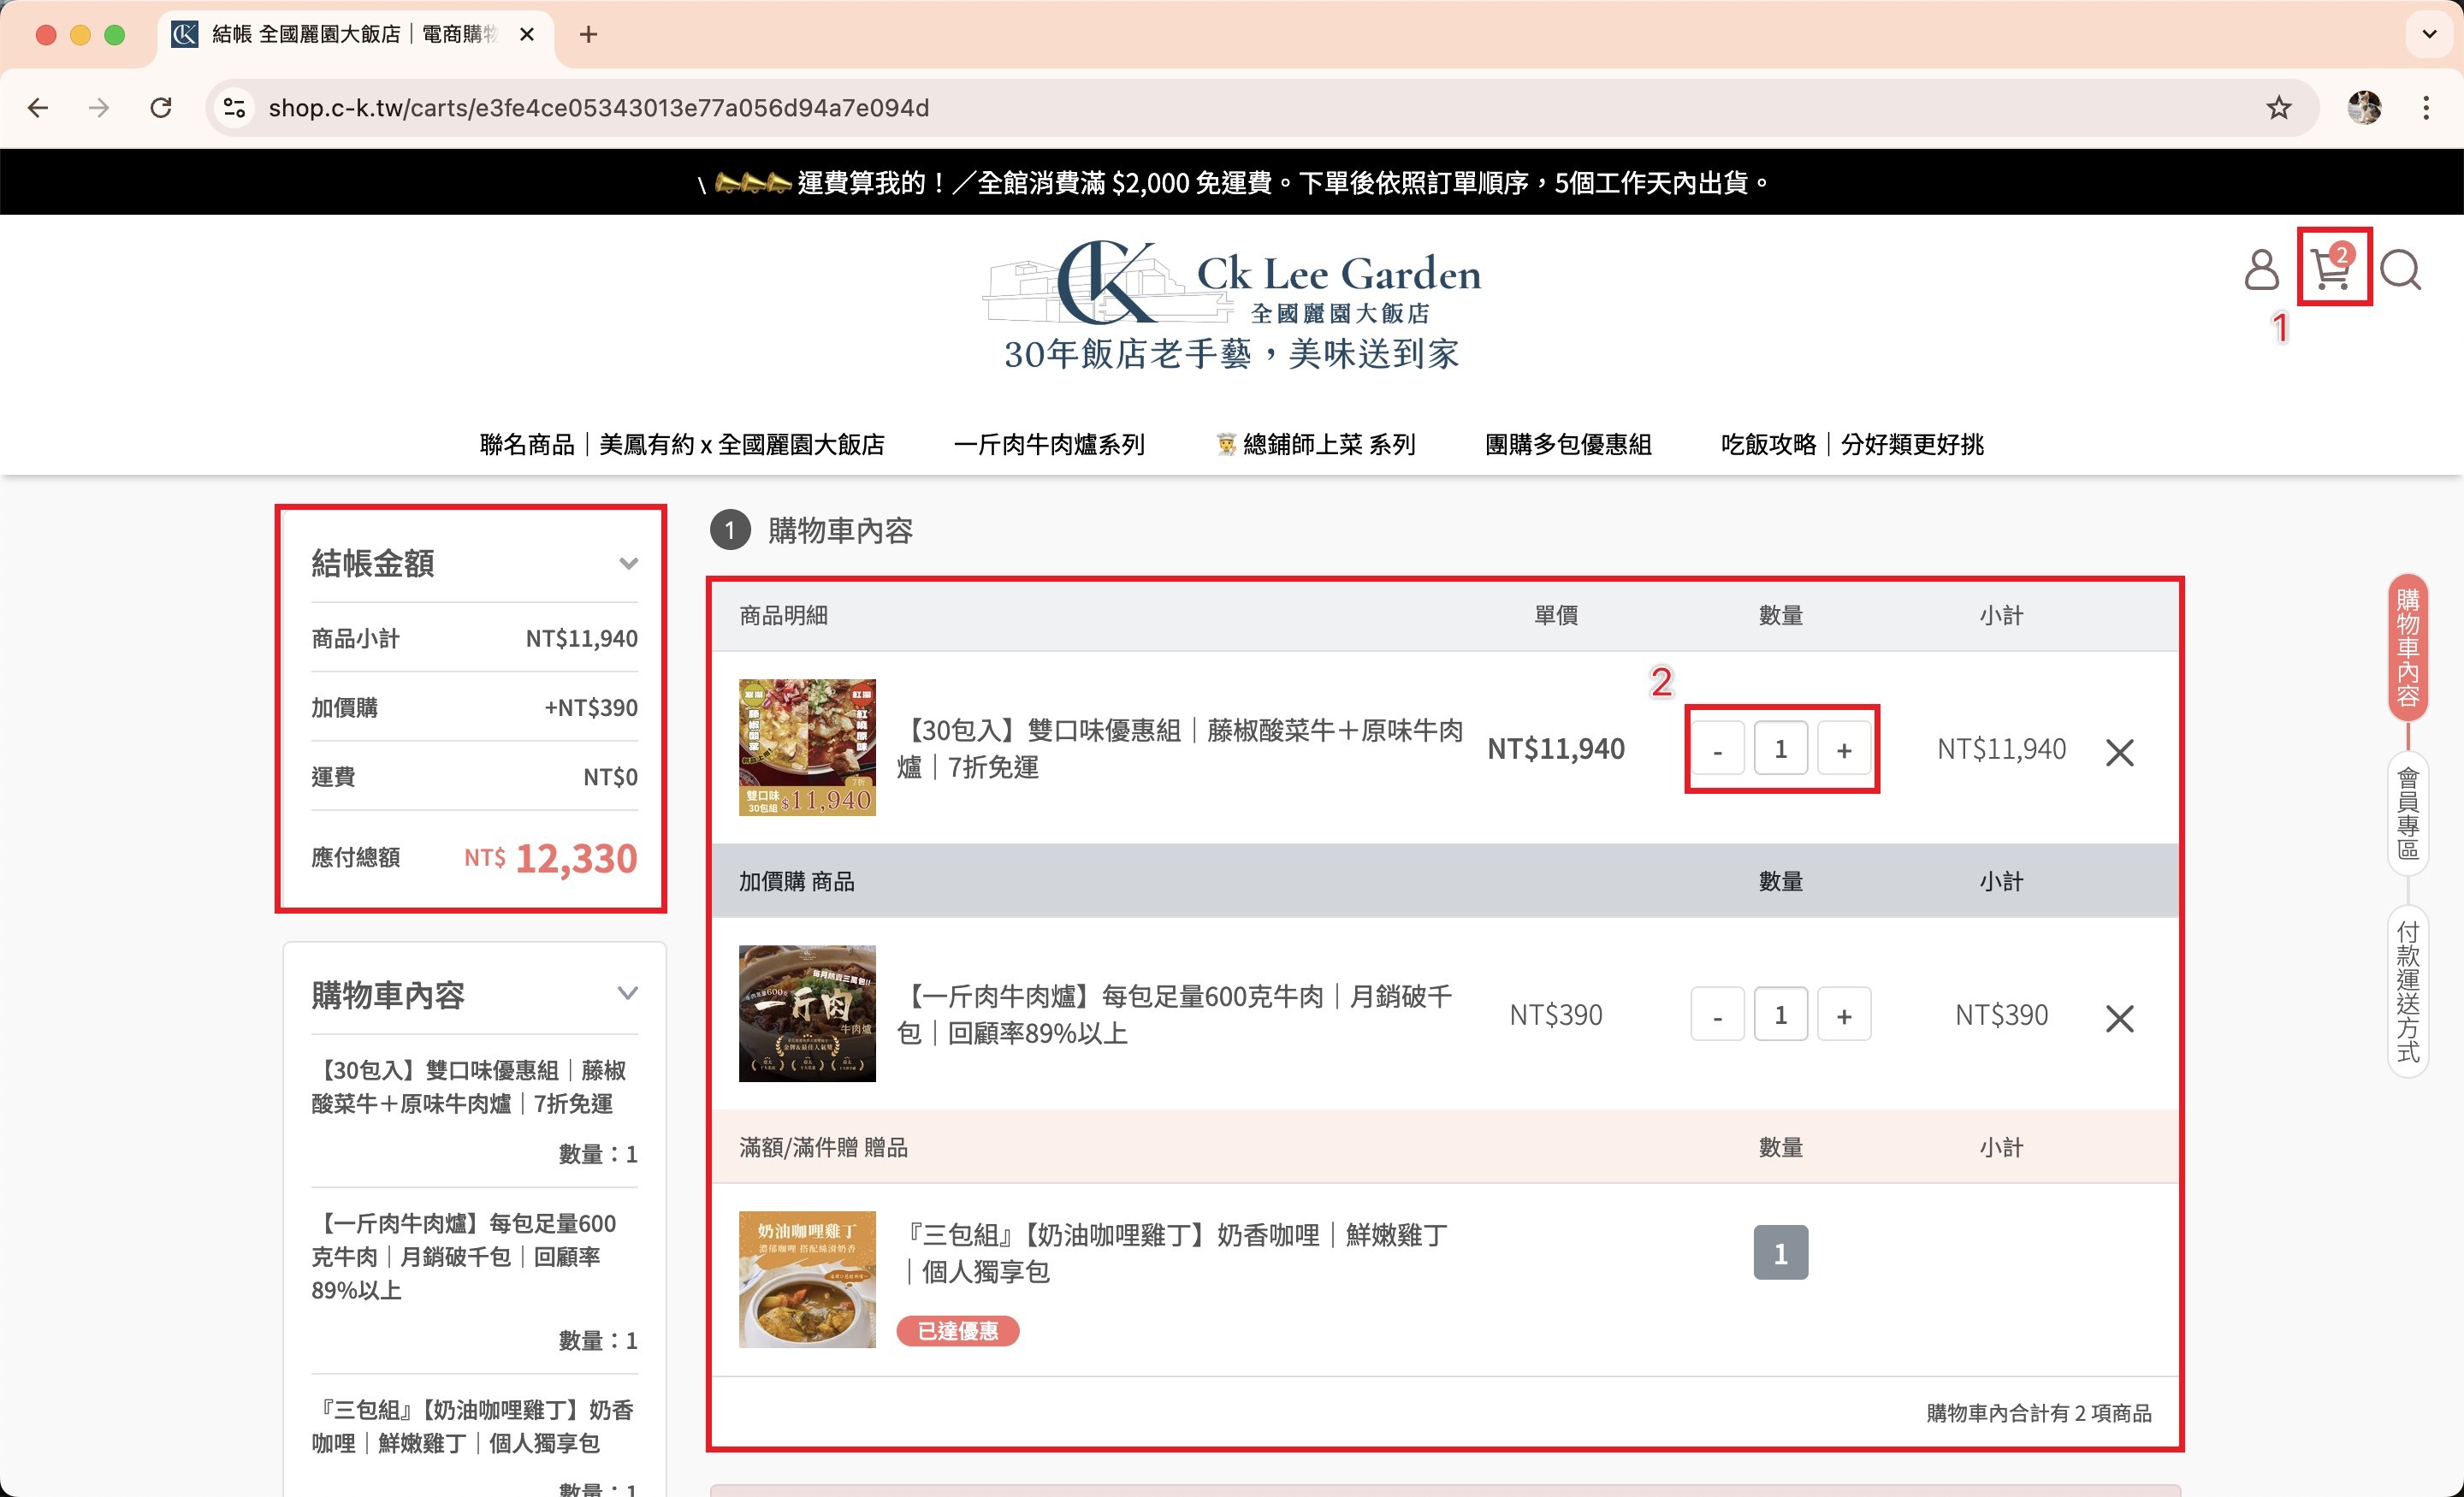This screenshot has height=1497, width=2464.
Task: Open the search magnifier icon
Action: (x=2401, y=269)
